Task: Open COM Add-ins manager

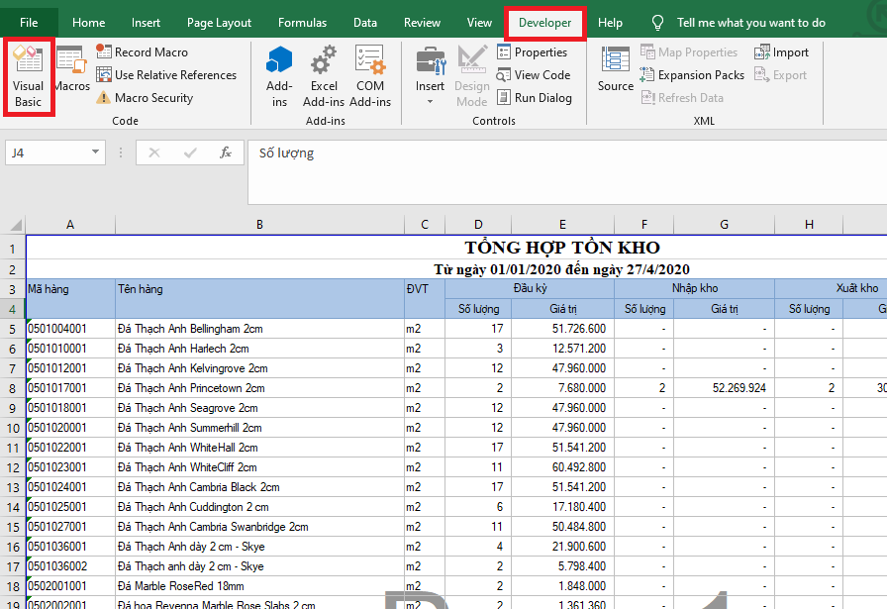Action: tap(370, 77)
